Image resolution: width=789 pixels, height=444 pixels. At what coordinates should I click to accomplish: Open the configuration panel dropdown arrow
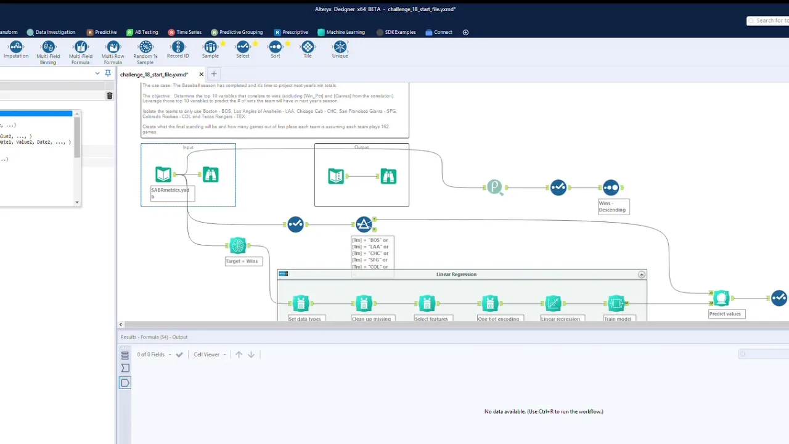[x=97, y=73]
